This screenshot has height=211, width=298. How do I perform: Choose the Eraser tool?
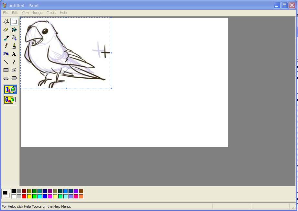click(6, 30)
